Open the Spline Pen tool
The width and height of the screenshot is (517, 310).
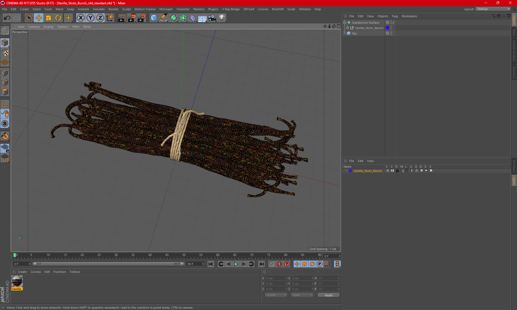164,18
